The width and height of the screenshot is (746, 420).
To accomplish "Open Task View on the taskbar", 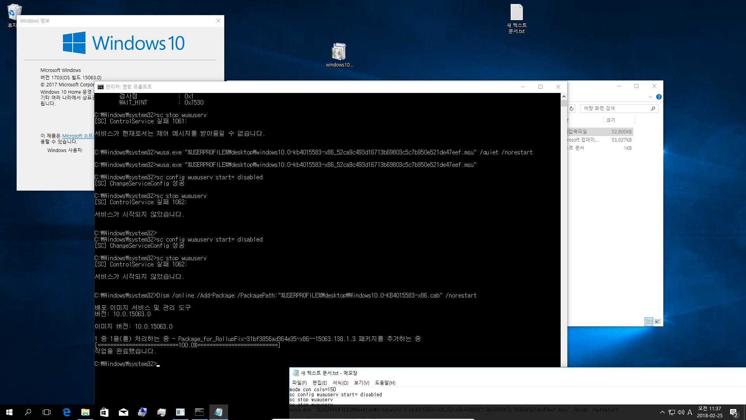I will click(x=47, y=412).
